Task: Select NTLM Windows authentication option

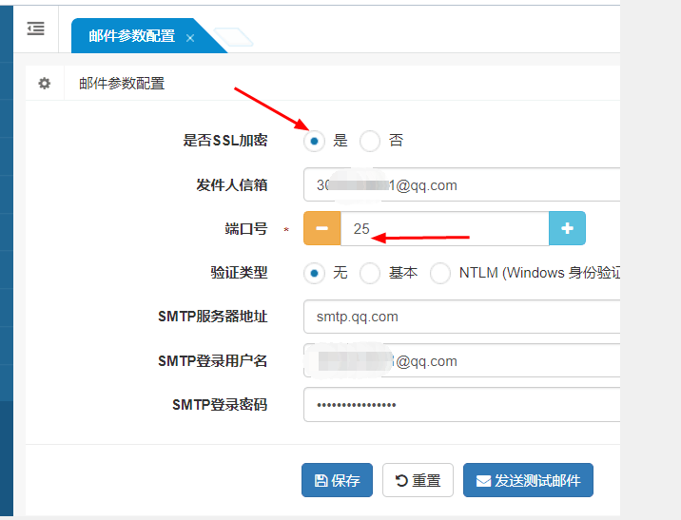Action: coord(440,273)
